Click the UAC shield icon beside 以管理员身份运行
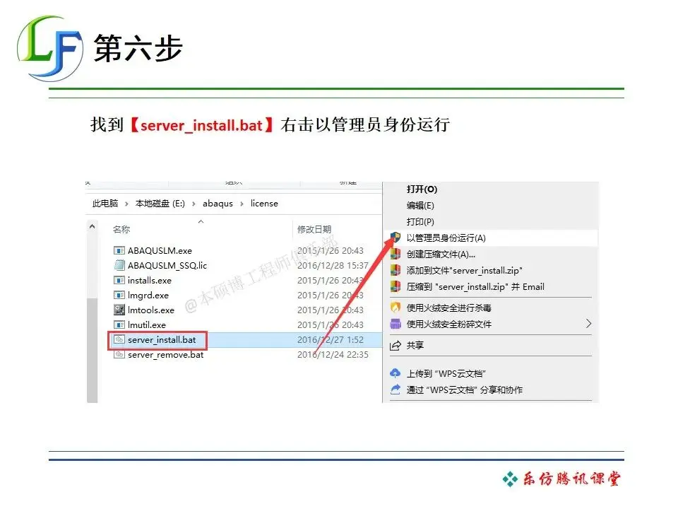Screen dimensions: 678x509 tap(394, 238)
